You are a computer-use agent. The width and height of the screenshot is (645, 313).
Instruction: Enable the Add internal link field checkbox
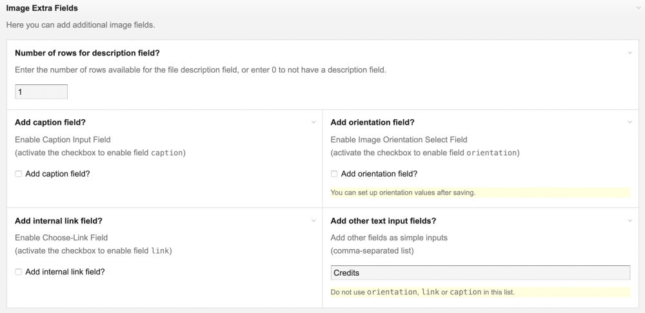19,272
